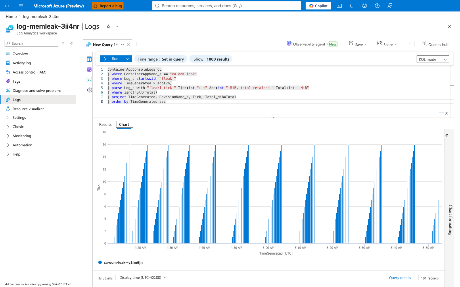The width and height of the screenshot is (460, 287).
Task: Collapse the left navigation menu
Action: [72, 43]
